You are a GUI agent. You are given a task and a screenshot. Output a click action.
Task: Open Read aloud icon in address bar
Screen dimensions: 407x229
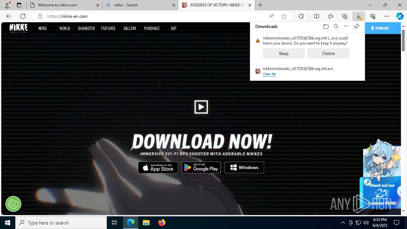[x=272, y=16]
